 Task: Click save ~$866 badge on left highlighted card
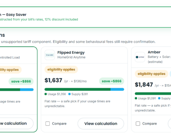point(21,81)
